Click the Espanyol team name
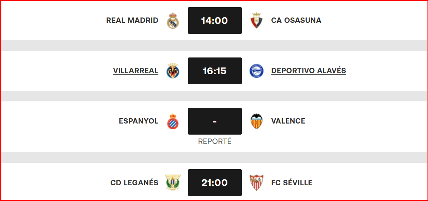Screen dimensions: 428x201 coord(139,121)
